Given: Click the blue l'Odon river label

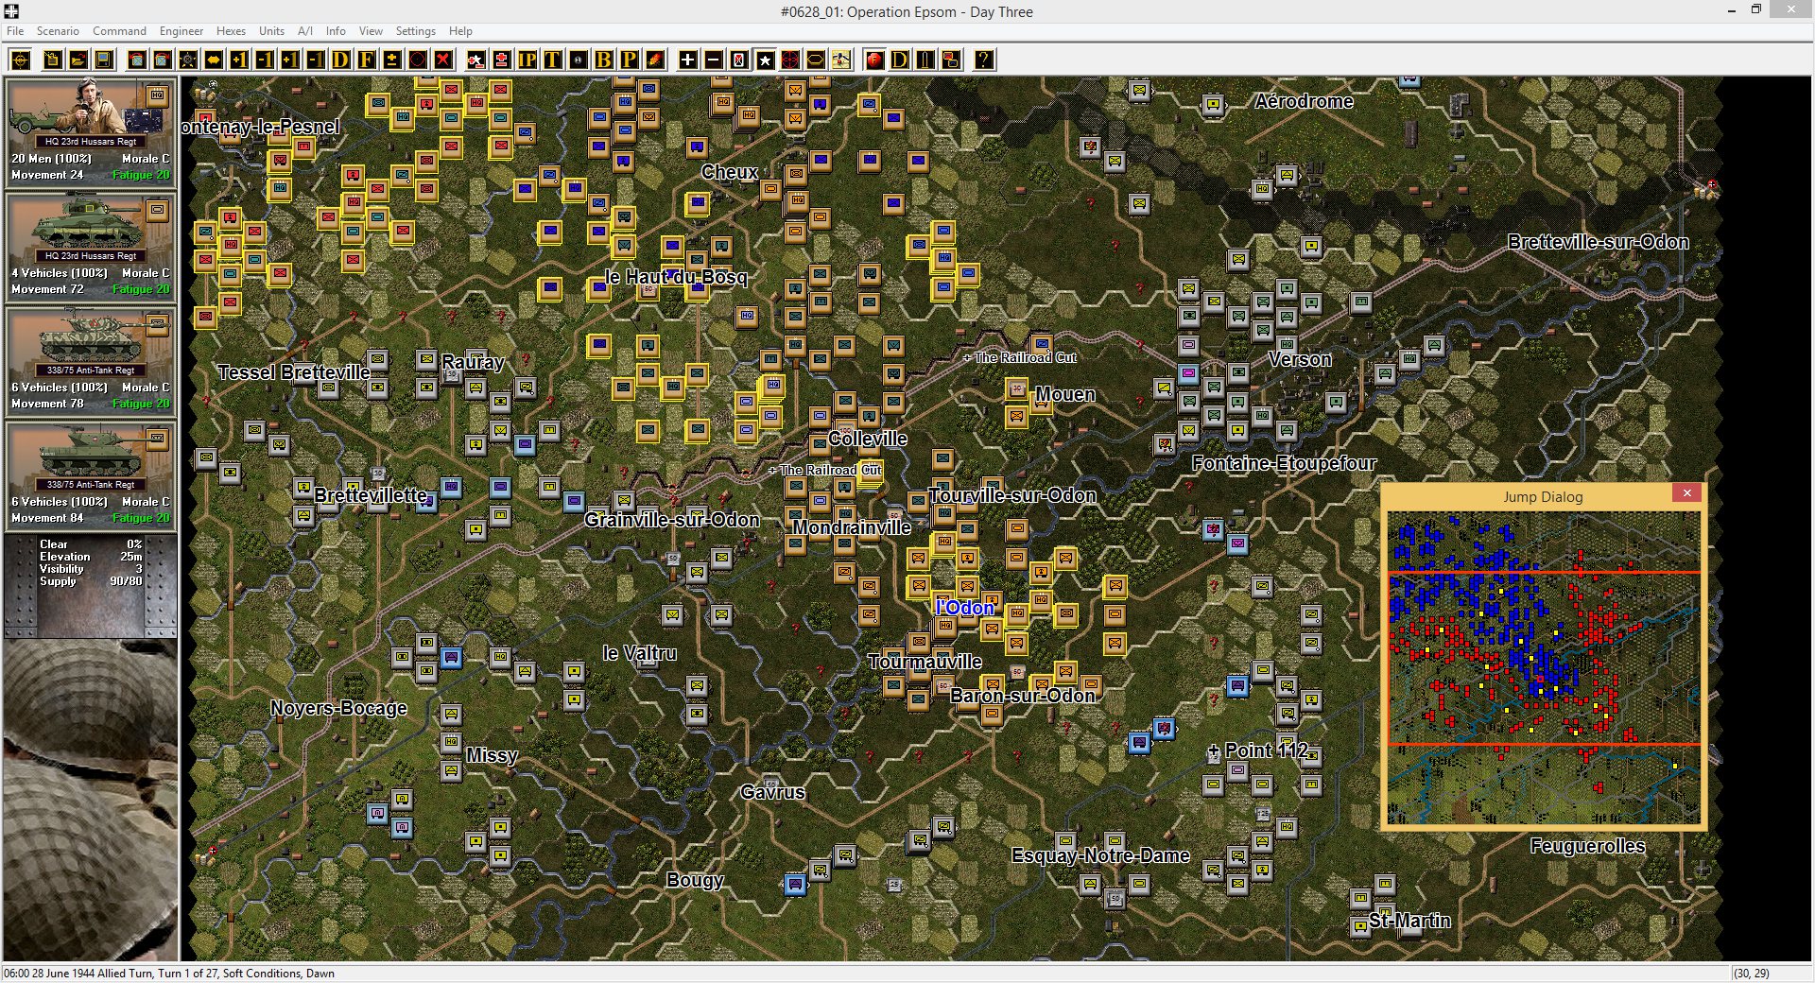Looking at the screenshot, I should [965, 608].
